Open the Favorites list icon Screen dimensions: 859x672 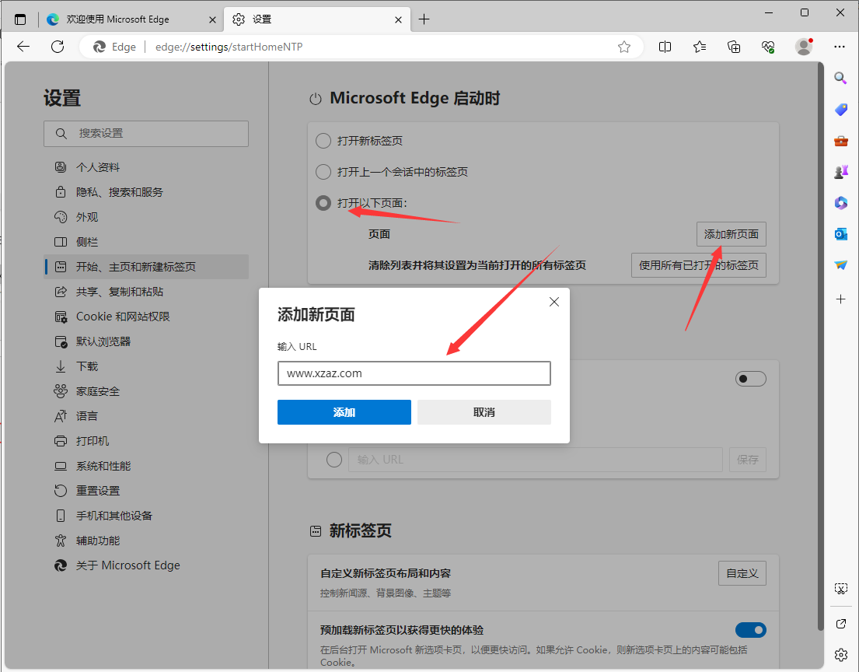pos(700,47)
